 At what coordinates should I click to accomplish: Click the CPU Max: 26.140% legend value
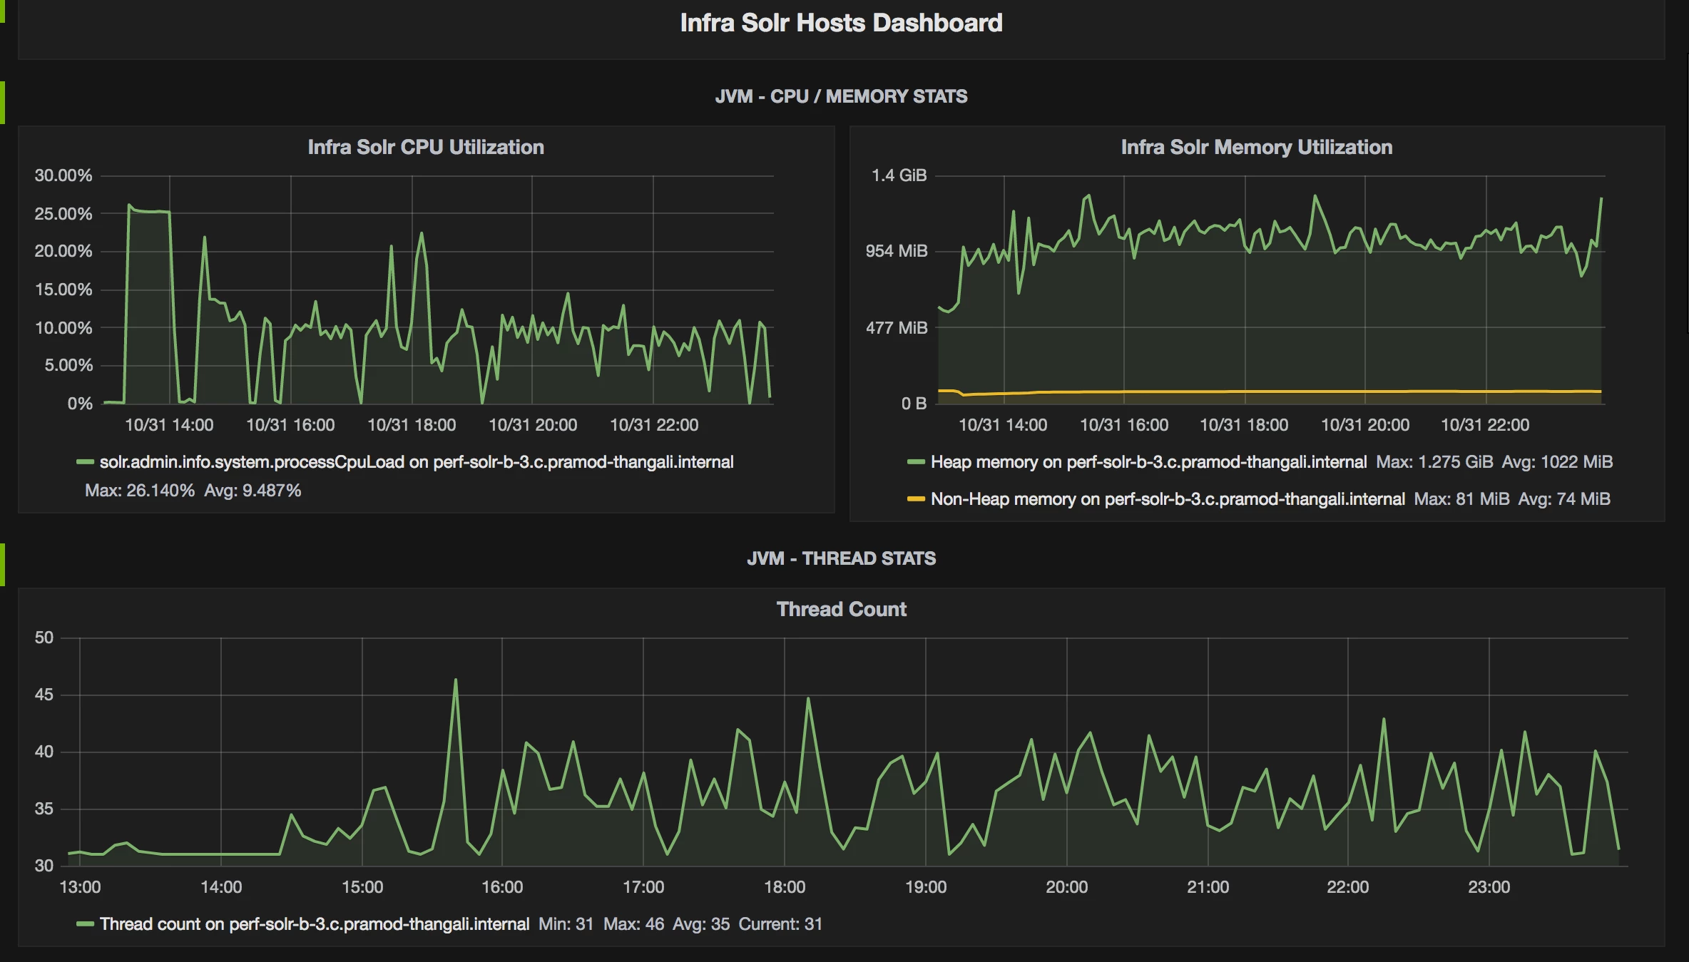140,491
